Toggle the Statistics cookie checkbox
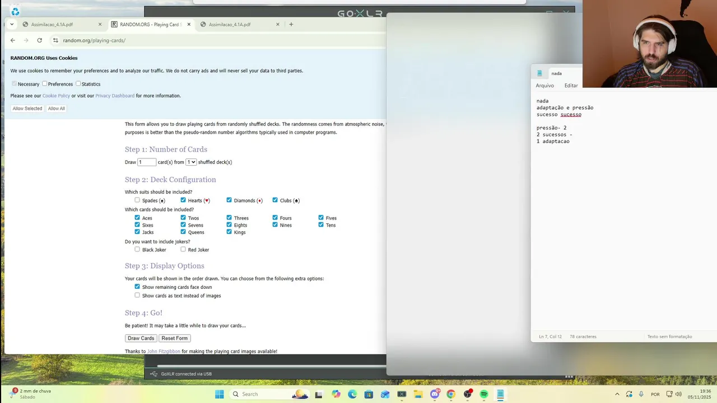This screenshot has height=403, width=717. click(78, 83)
